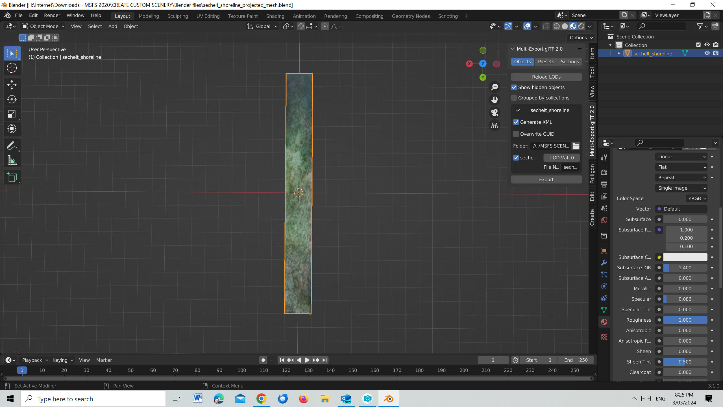Click the Z axis on navigation gizmo
Image resolution: width=723 pixels, height=407 pixels.
point(483,64)
